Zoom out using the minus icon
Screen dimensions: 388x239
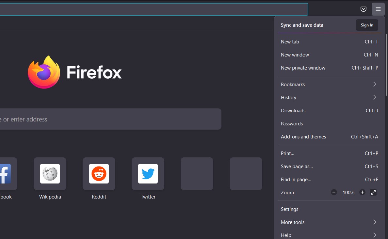click(334, 192)
